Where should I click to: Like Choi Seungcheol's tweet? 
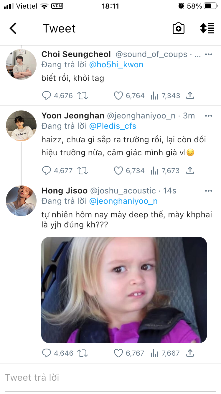point(118,95)
